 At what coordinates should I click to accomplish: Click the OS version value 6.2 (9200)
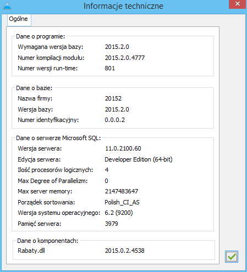click(119, 213)
